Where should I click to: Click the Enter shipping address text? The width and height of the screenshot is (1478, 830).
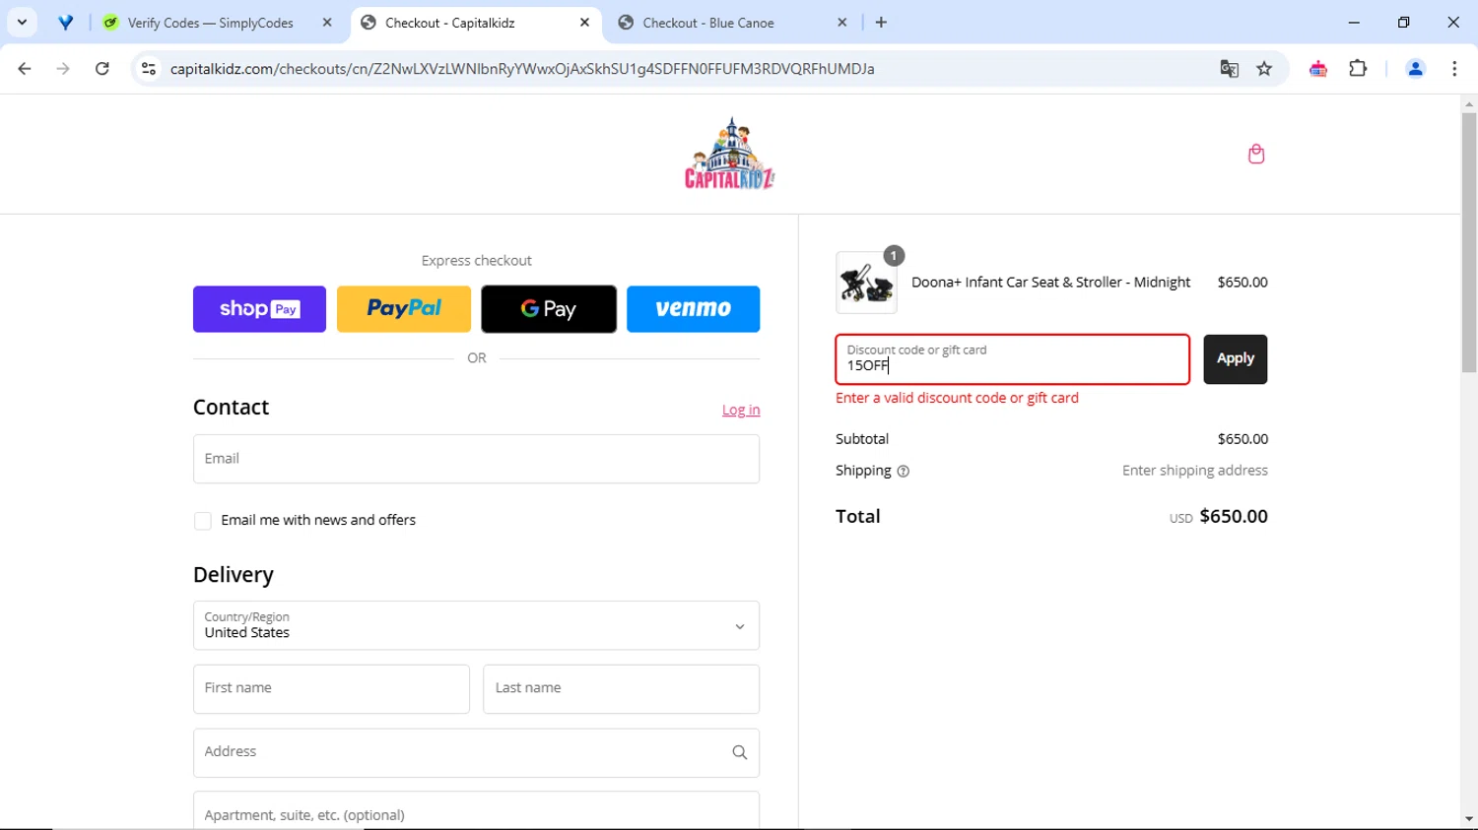1195,471
